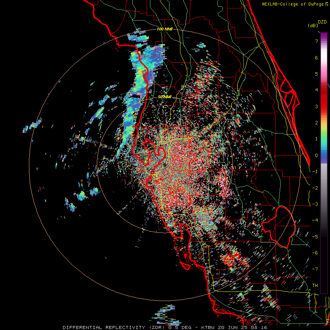Click the -6 dB tick label on scale

[315, 253]
